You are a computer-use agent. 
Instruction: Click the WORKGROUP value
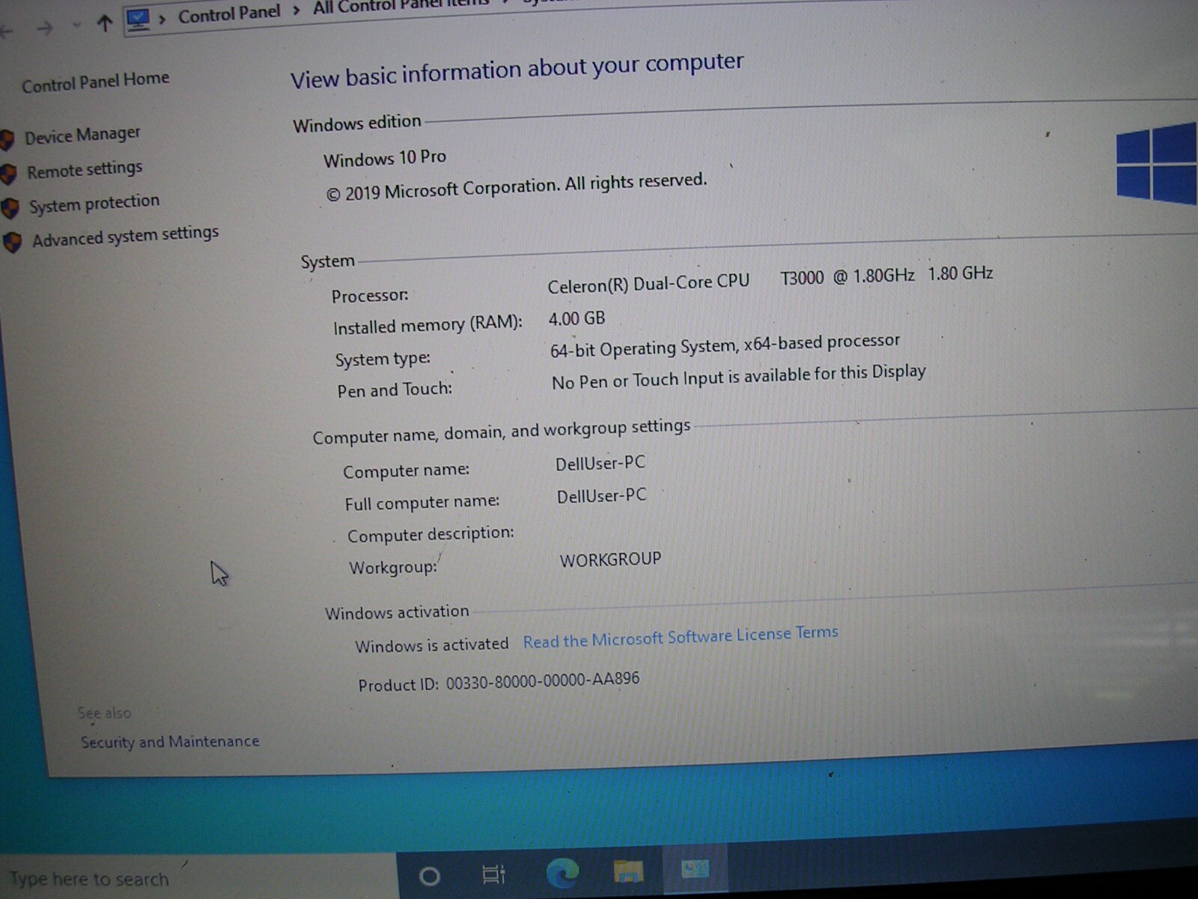pyautogui.click(x=610, y=560)
